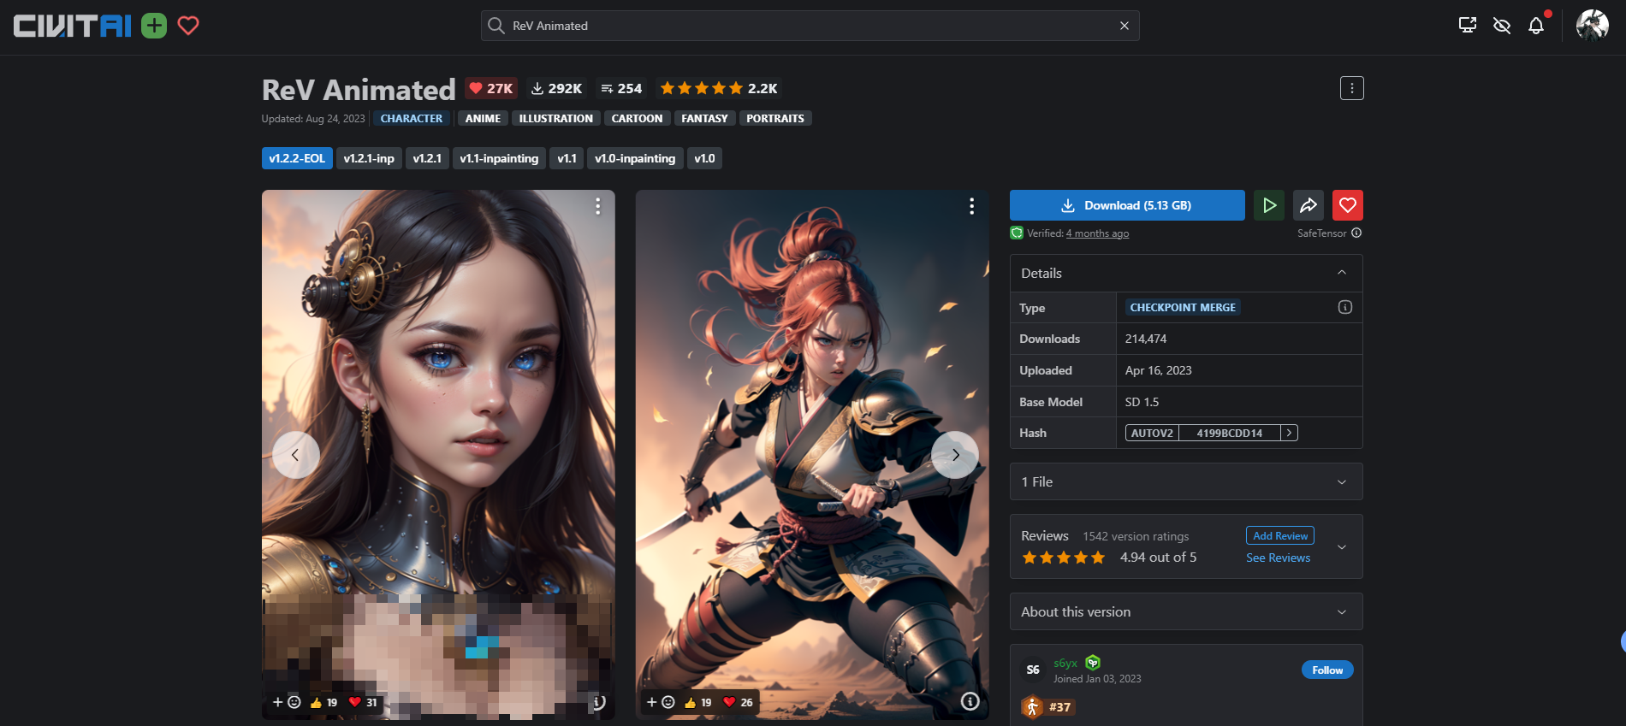Click the 254 comments badge
Viewport: 1626px width, 726px height.
621,88
